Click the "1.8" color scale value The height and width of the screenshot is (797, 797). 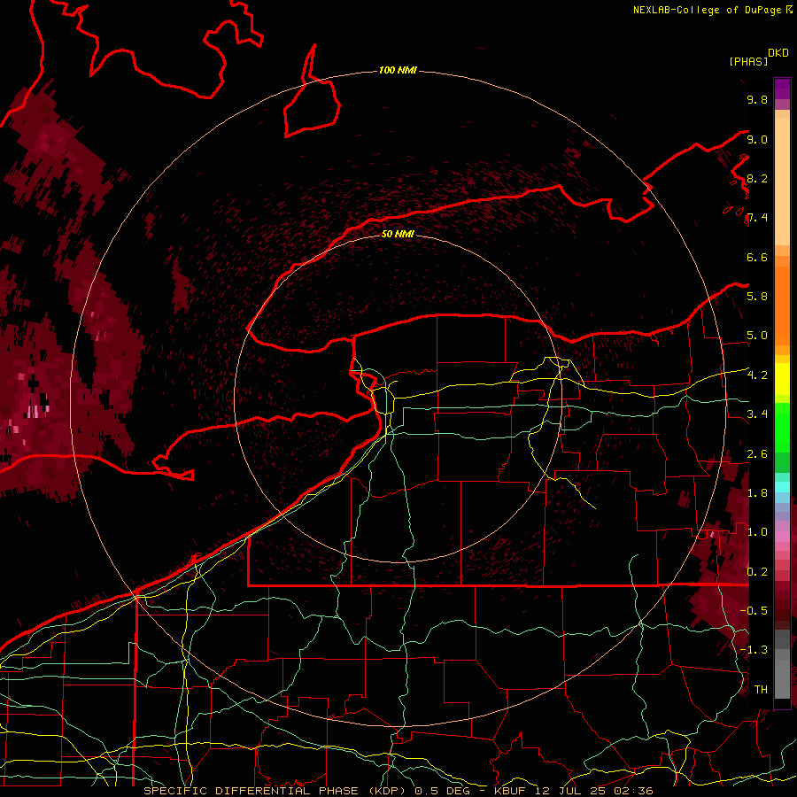757,493
